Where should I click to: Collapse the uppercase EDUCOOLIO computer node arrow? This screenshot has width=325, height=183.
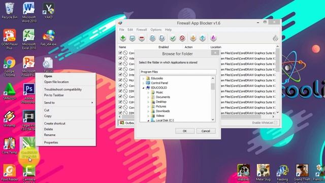pos(143,88)
